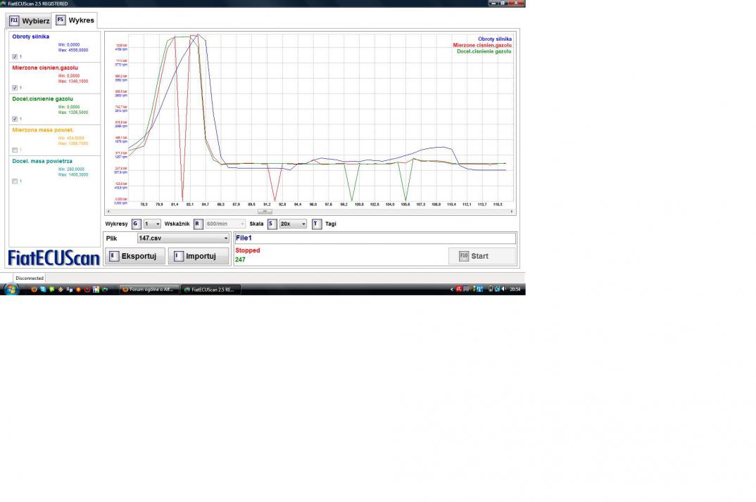756x502 pixels.
Task: Click the chart horizontal scrollbar thumb
Action: pos(265,212)
